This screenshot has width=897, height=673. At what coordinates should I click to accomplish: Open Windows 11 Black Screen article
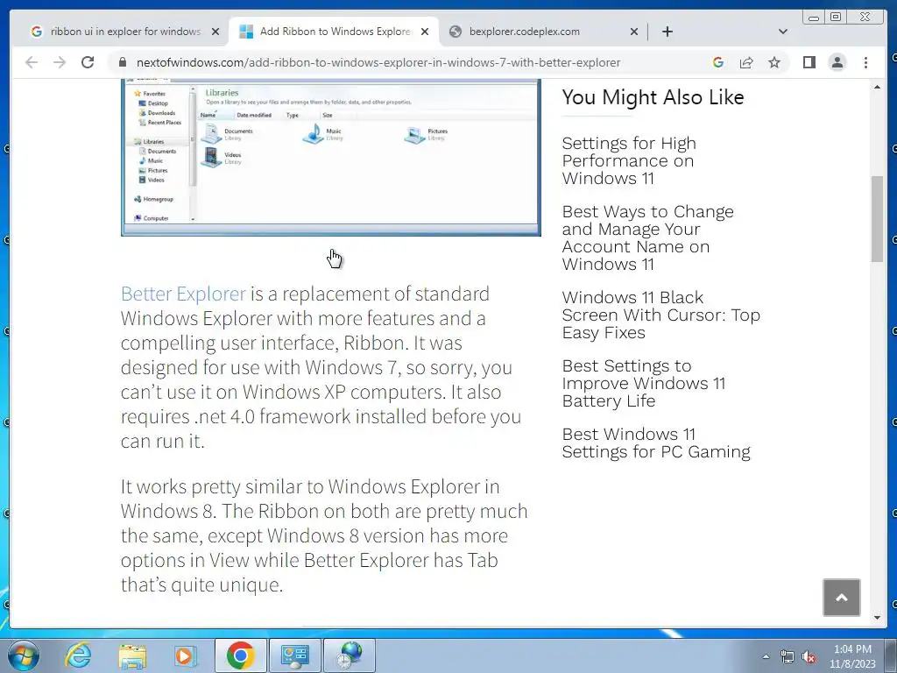[660, 315]
